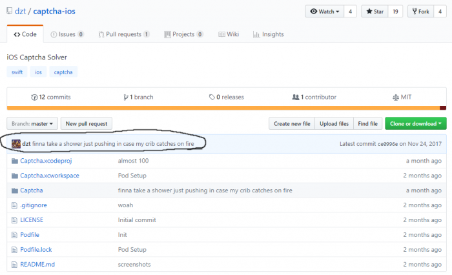
Task: Open the captcha-ios repository link
Action: (x=54, y=11)
